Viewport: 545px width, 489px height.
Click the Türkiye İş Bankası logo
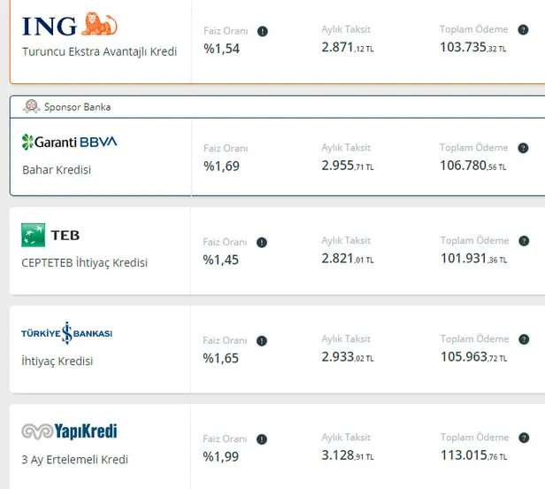[67, 333]
